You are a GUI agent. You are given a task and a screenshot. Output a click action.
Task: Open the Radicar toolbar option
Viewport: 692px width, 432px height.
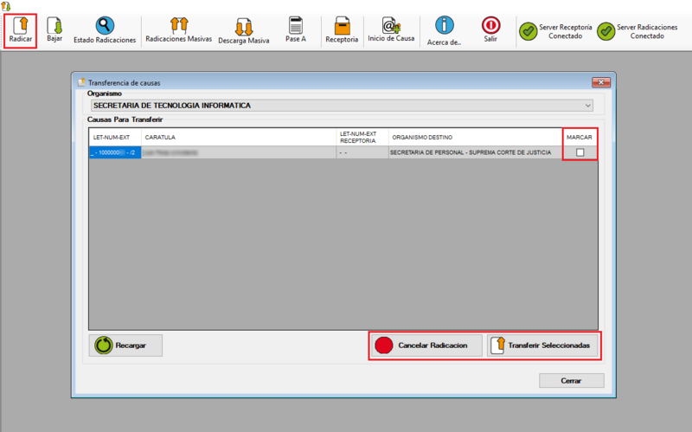(x=20, y=30)
